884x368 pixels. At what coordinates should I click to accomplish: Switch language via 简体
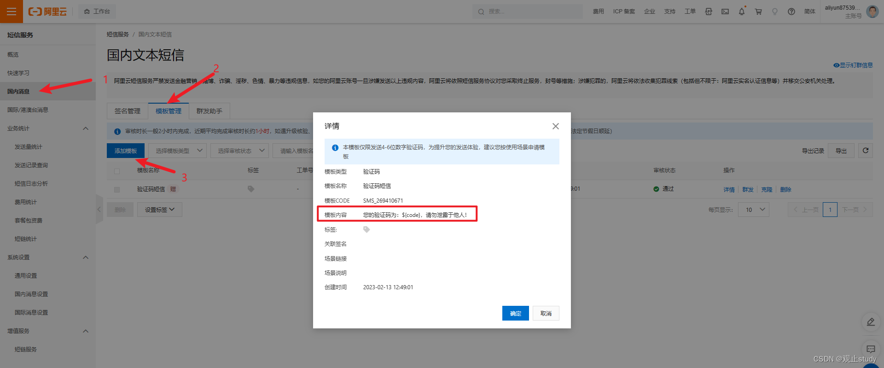(809, 12)
